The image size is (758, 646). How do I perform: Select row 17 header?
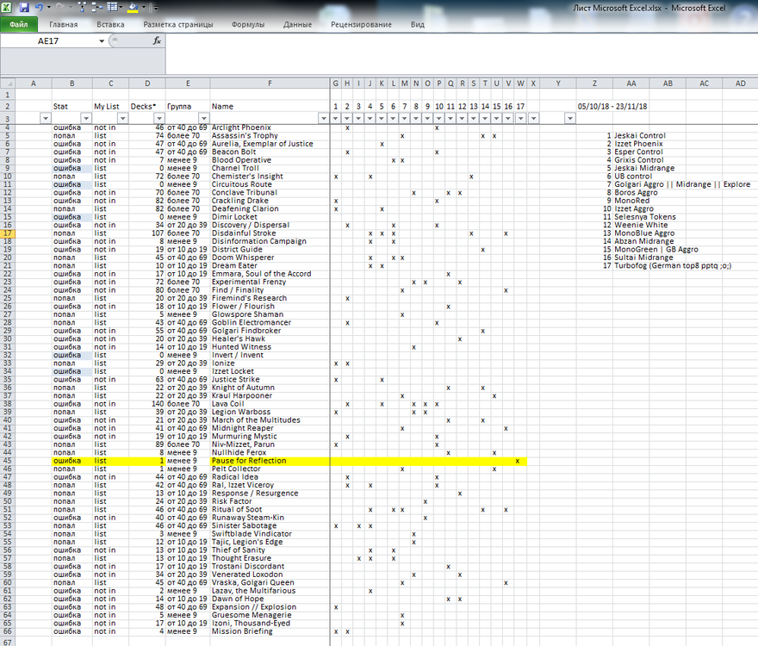tap(7, 233)
